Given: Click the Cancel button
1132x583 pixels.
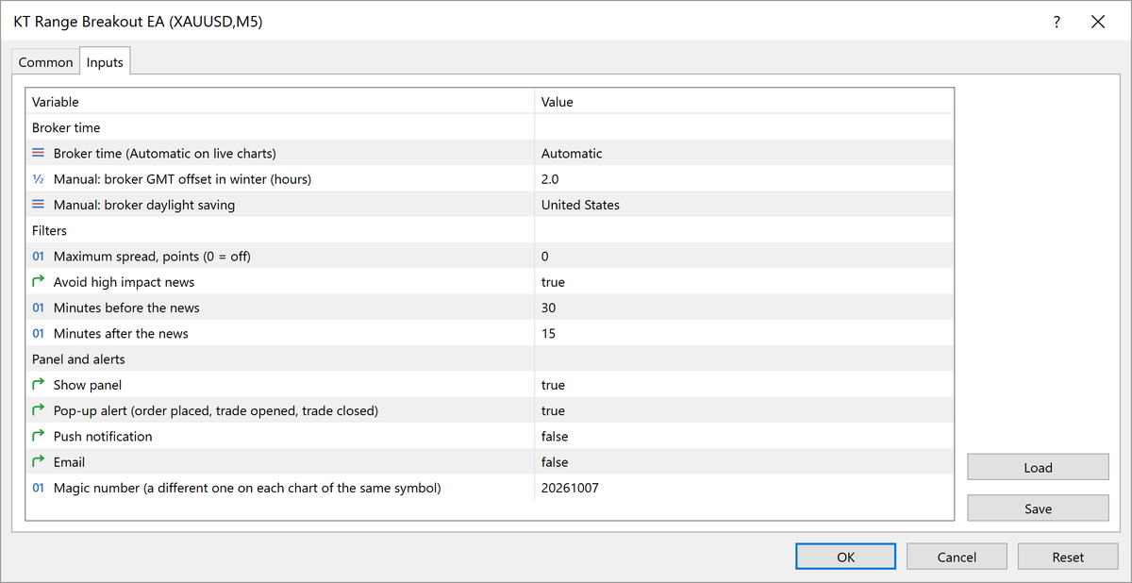Looking at the screenshot, I should pyautogui.click(x=957, y=557).
